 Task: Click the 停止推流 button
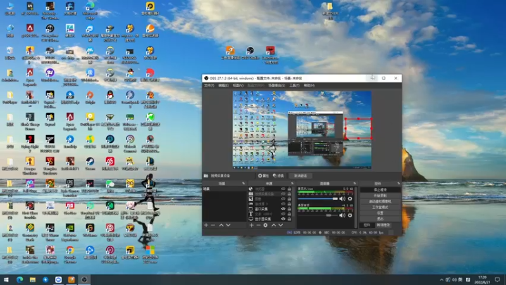(380, 189)
